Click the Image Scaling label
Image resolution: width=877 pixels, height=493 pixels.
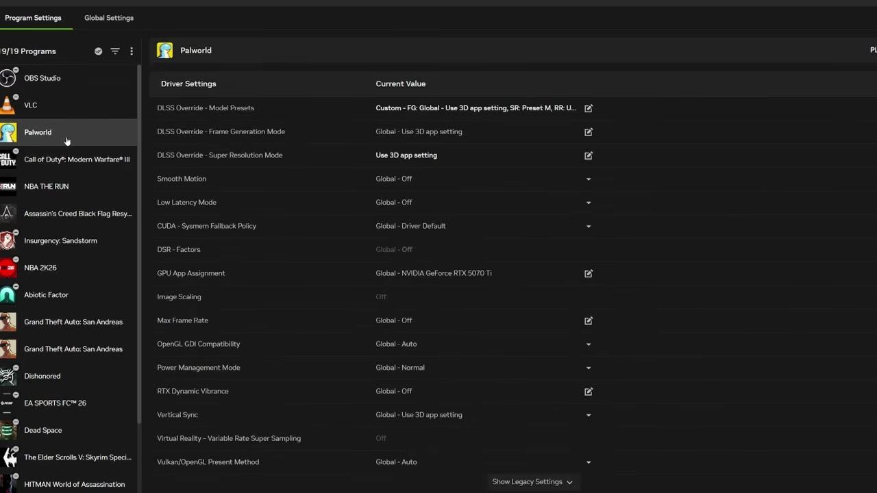(179, 297)
